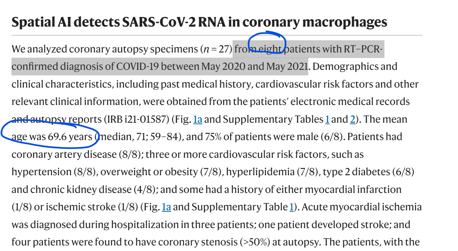Open the Fig. 1a link after IRB i21-01587
Viewport: 458px width, 251px height.
pyautogui.click(x=198, y=119)
